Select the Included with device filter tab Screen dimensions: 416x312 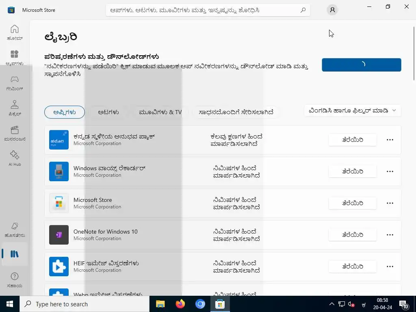[x=236, y=112]
